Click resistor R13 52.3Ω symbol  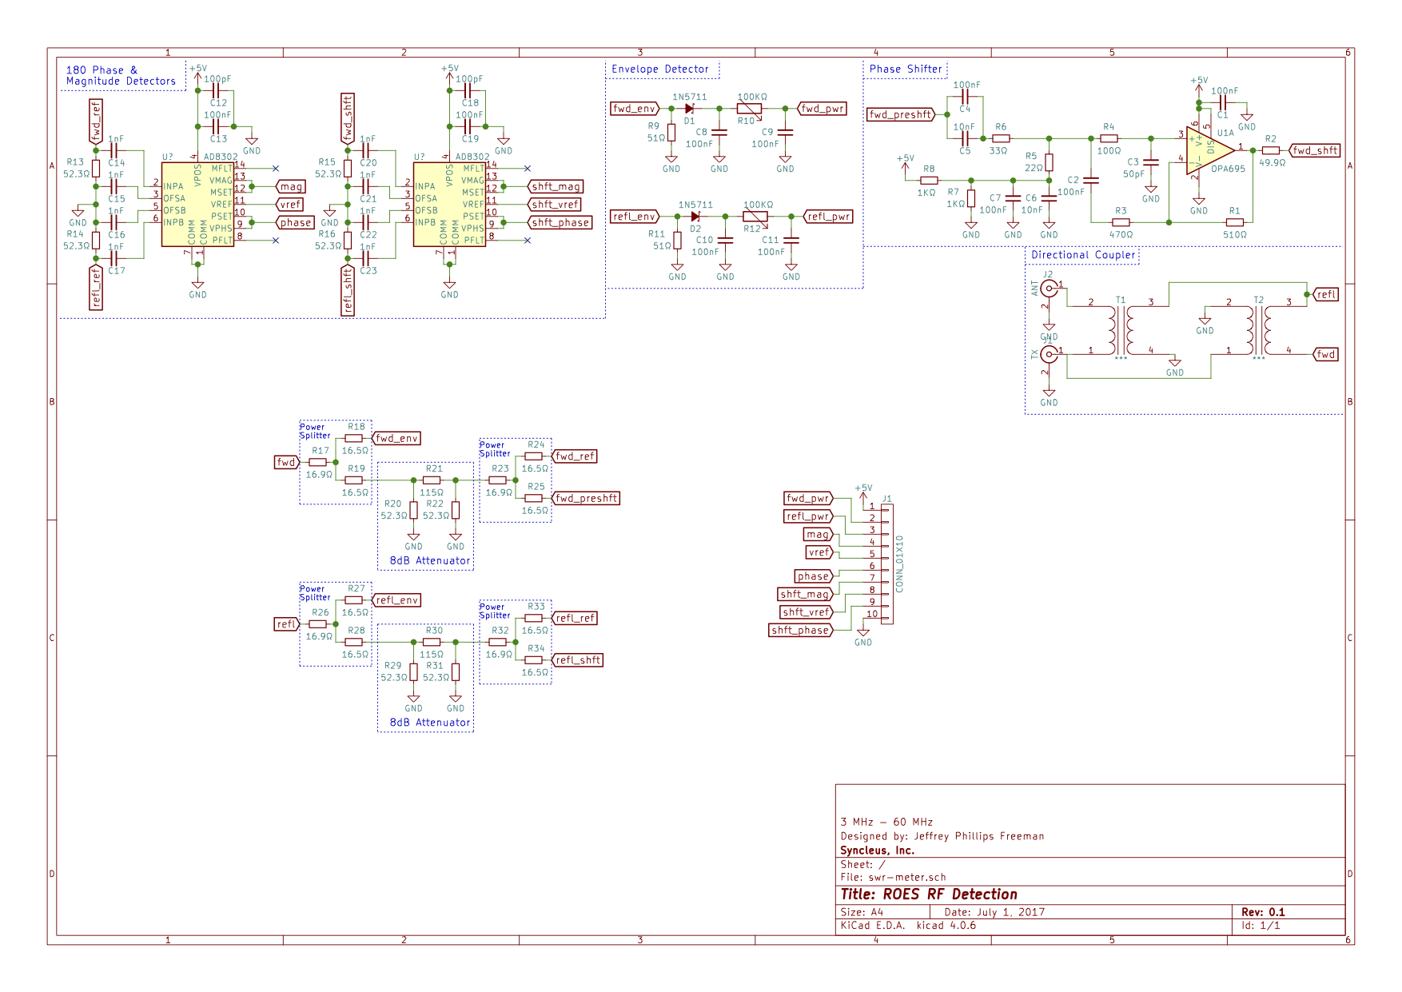click(96, 168)
